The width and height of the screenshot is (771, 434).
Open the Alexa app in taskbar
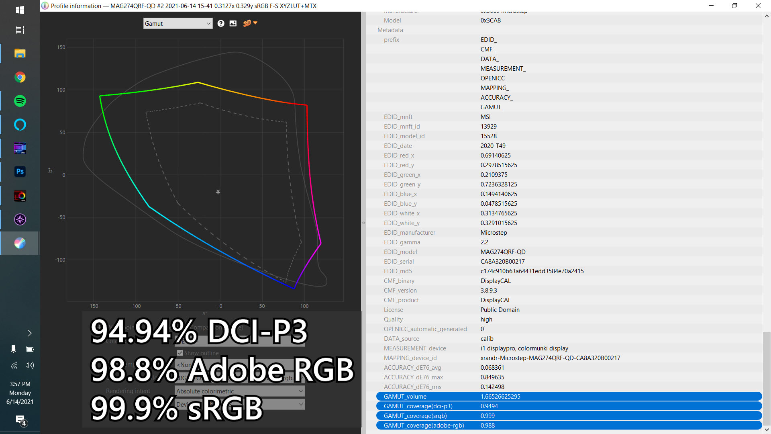click(20, 125)
